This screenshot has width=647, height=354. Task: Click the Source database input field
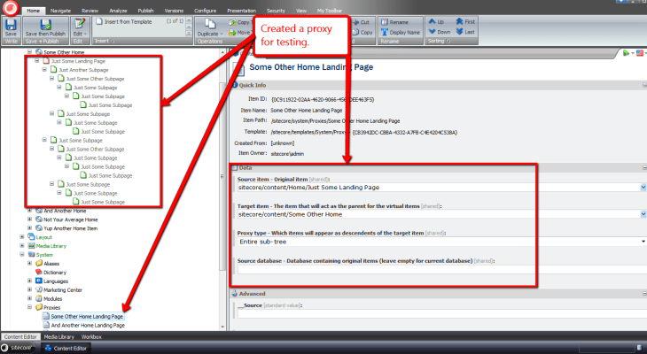pos(439,269)
